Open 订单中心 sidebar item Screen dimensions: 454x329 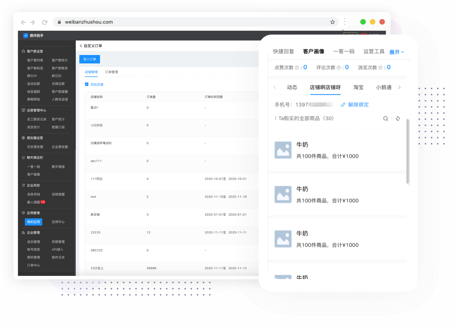(33, 265)
